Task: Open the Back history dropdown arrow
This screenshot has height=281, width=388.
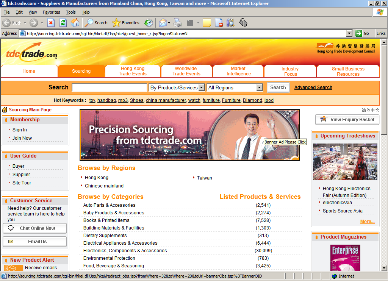Action: (x=25, y=23)
